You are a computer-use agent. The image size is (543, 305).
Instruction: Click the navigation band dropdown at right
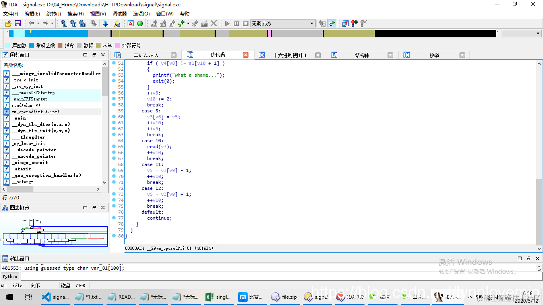[x=522, y=34]
